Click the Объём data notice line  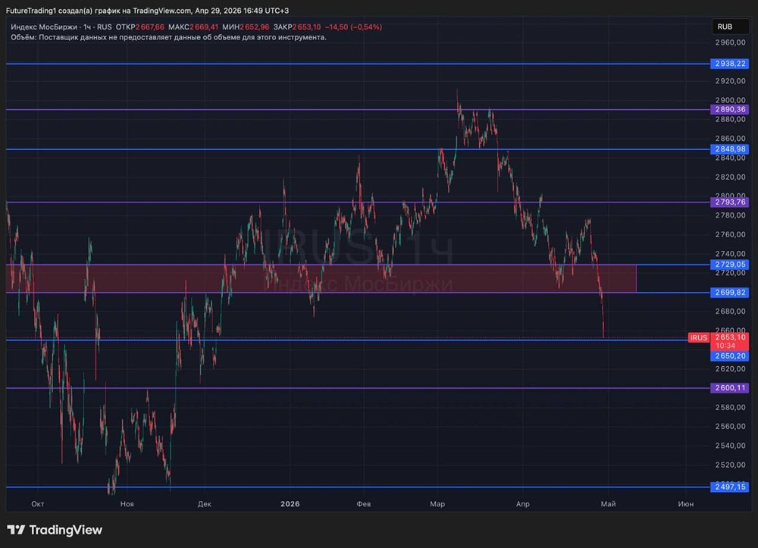[168, 37]
